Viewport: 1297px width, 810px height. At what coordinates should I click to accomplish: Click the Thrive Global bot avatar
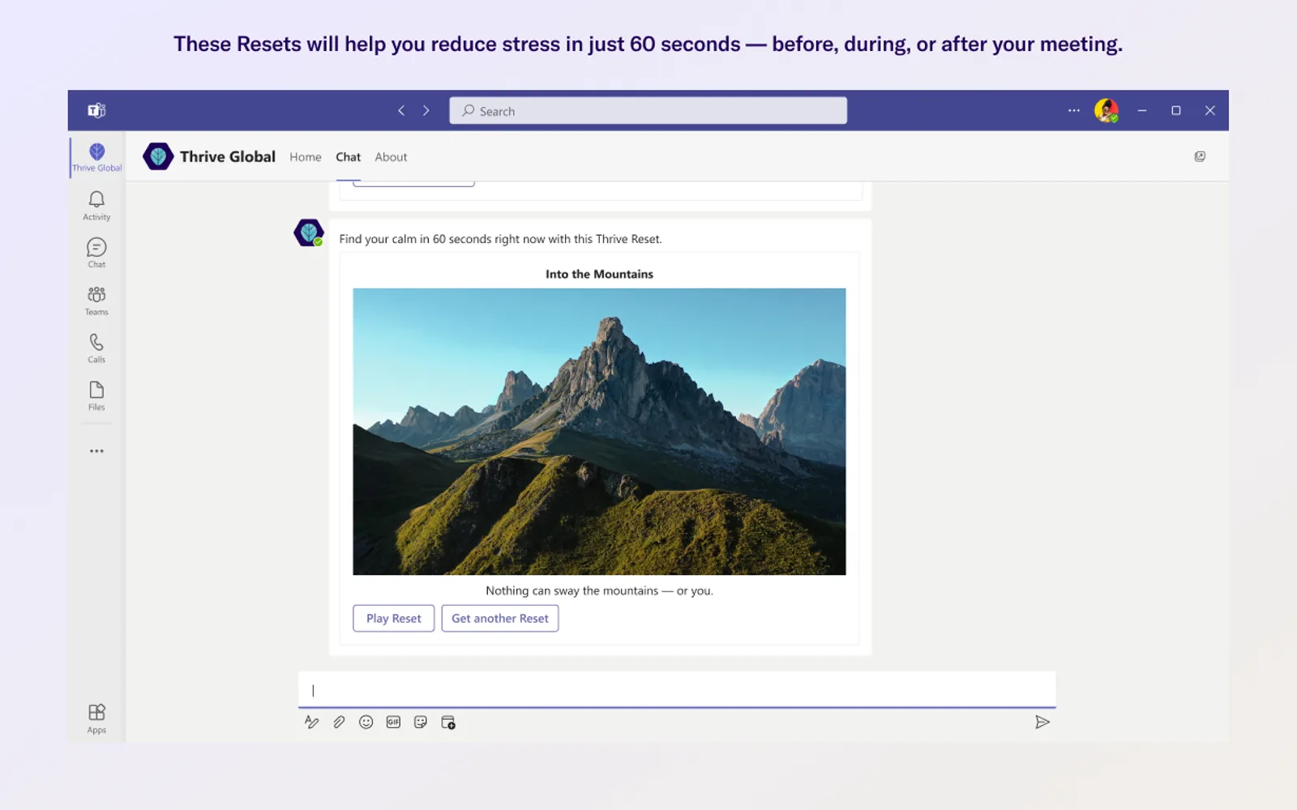point(309,233)
